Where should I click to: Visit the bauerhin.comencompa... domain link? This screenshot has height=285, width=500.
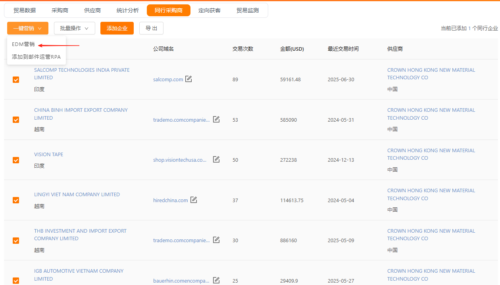pyautogui.click(x=181, y=281)
